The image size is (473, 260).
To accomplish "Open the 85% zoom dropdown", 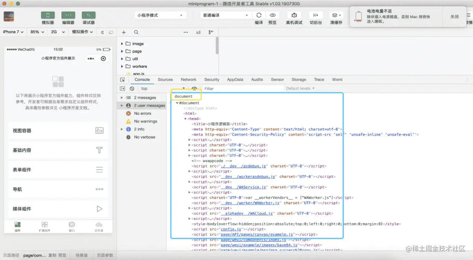I will coord(37,32).
